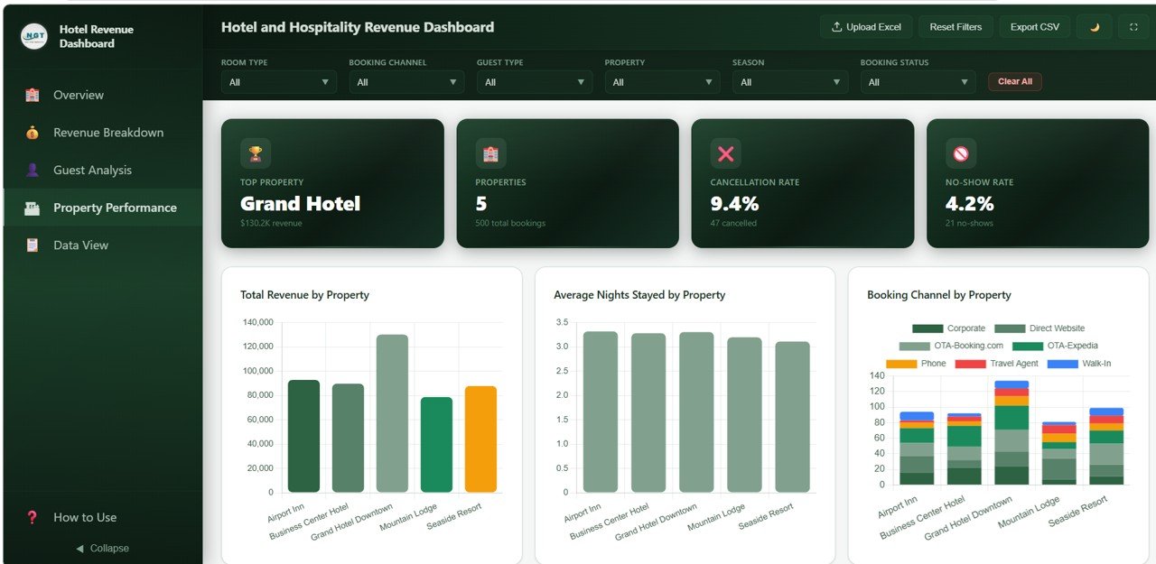The image size is (1156, 564).
Task: Open the Season filter dropdown
Action: (789, 81)
